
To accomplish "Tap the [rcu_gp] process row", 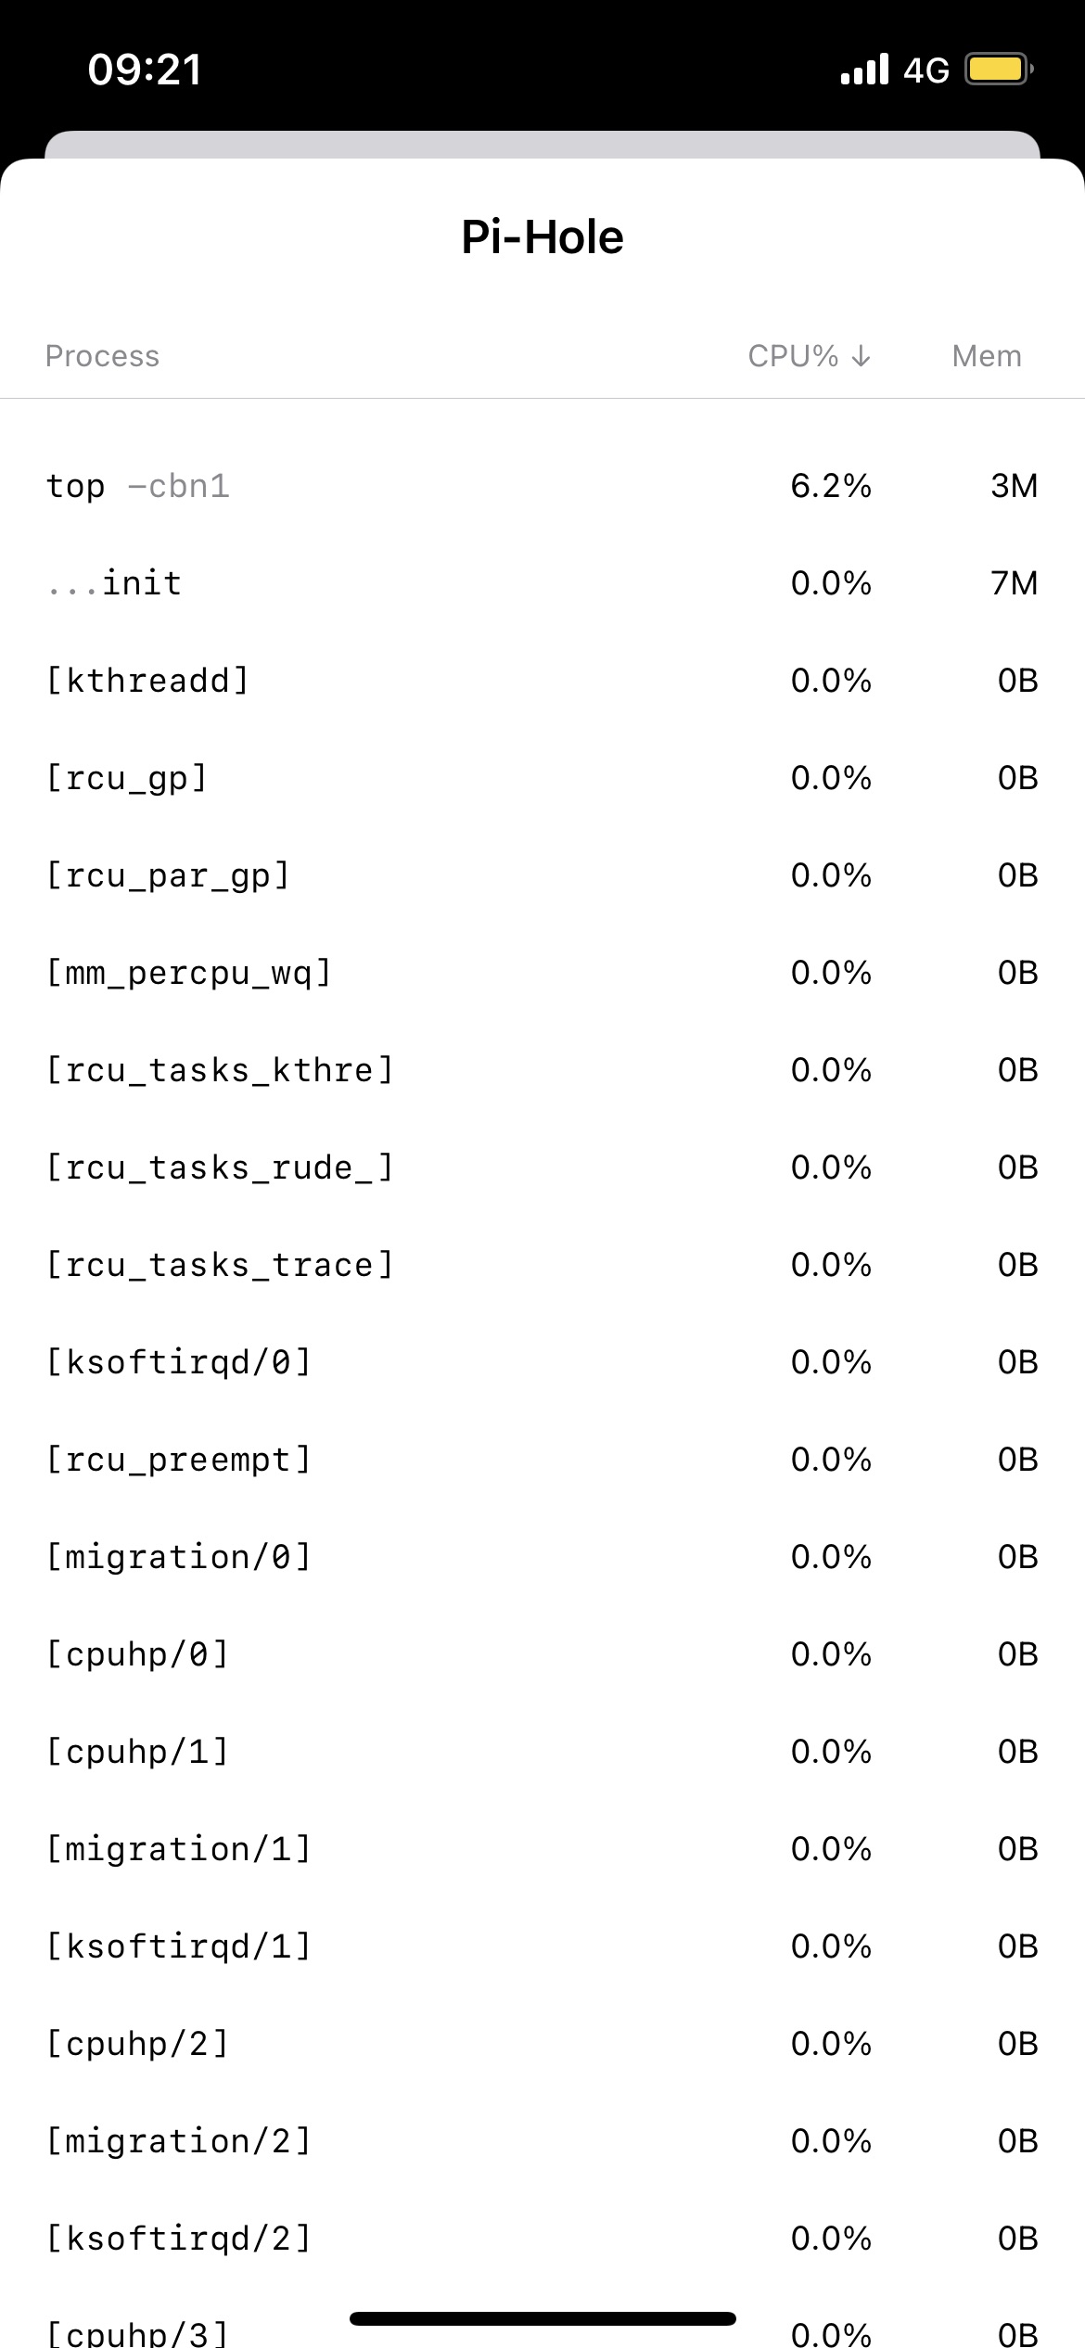I will (x=542, y=778).
